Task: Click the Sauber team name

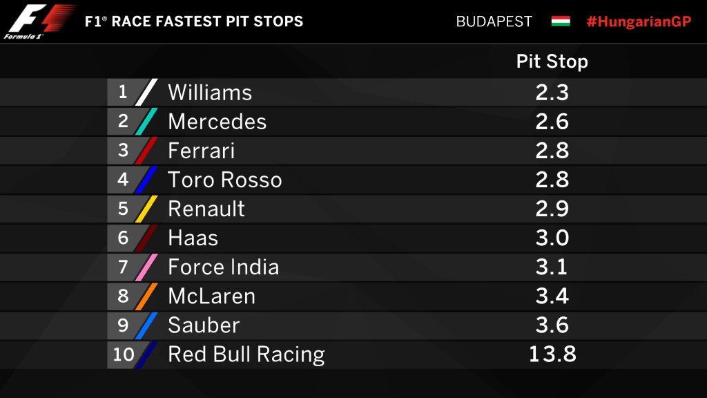Action: coord(204,325)
